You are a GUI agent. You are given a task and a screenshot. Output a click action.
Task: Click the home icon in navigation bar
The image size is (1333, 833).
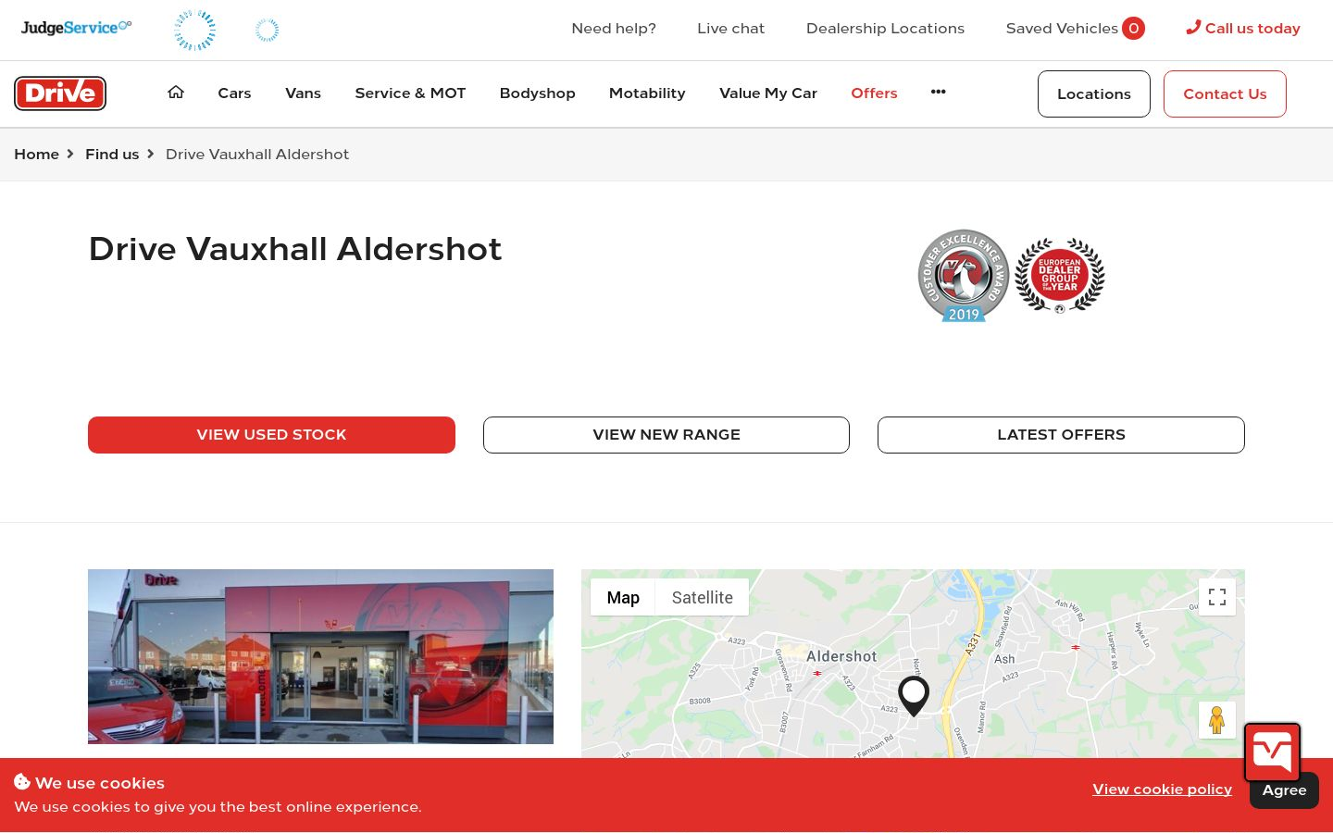[x=176, y=92]
